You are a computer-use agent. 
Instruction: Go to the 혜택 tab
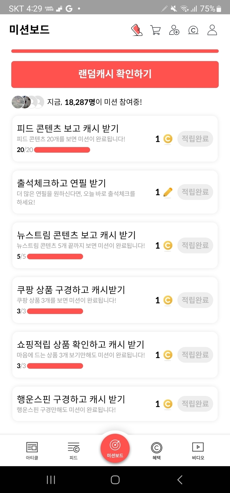[x=157, y=450]
